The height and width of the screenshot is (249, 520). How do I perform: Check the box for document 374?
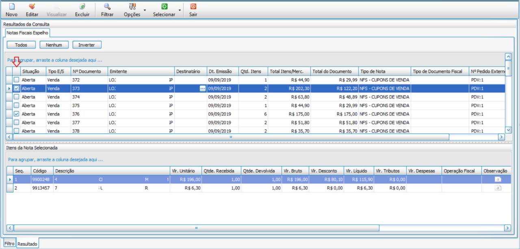tap(17, 97)
